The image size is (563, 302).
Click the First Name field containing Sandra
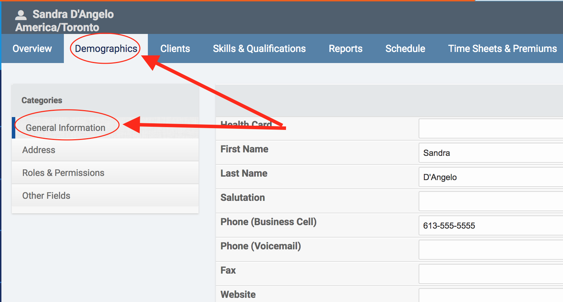click(490, 153)
